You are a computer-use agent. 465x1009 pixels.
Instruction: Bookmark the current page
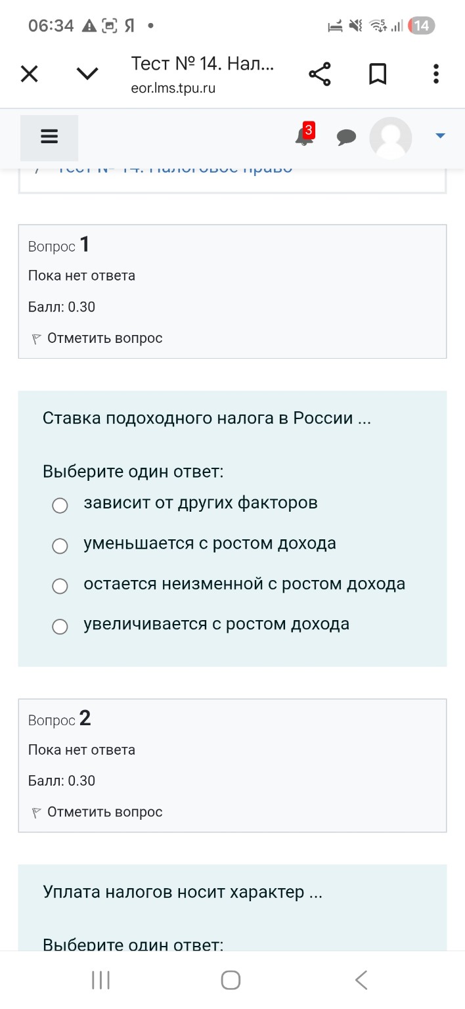click(x=378, y=74)
